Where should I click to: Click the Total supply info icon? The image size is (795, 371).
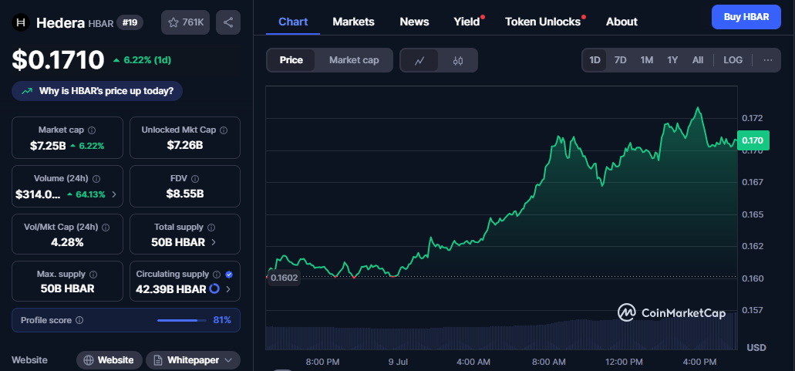coord(211,227)
